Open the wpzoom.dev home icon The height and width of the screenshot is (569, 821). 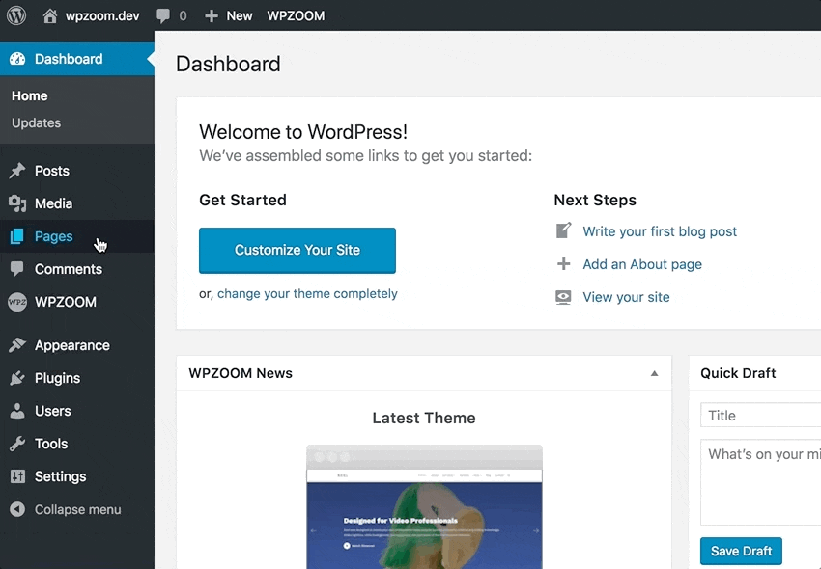click(x=49, y=15)
